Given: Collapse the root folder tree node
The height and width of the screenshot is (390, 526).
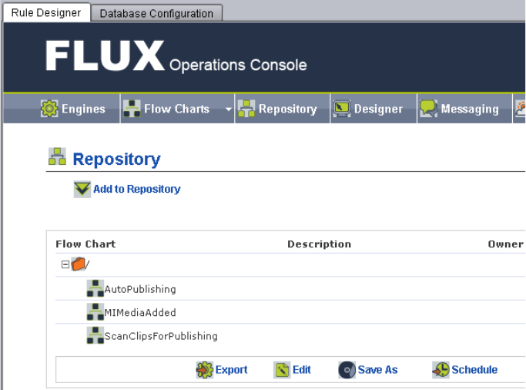Looking at the screenshot, I should pos(65,265).
